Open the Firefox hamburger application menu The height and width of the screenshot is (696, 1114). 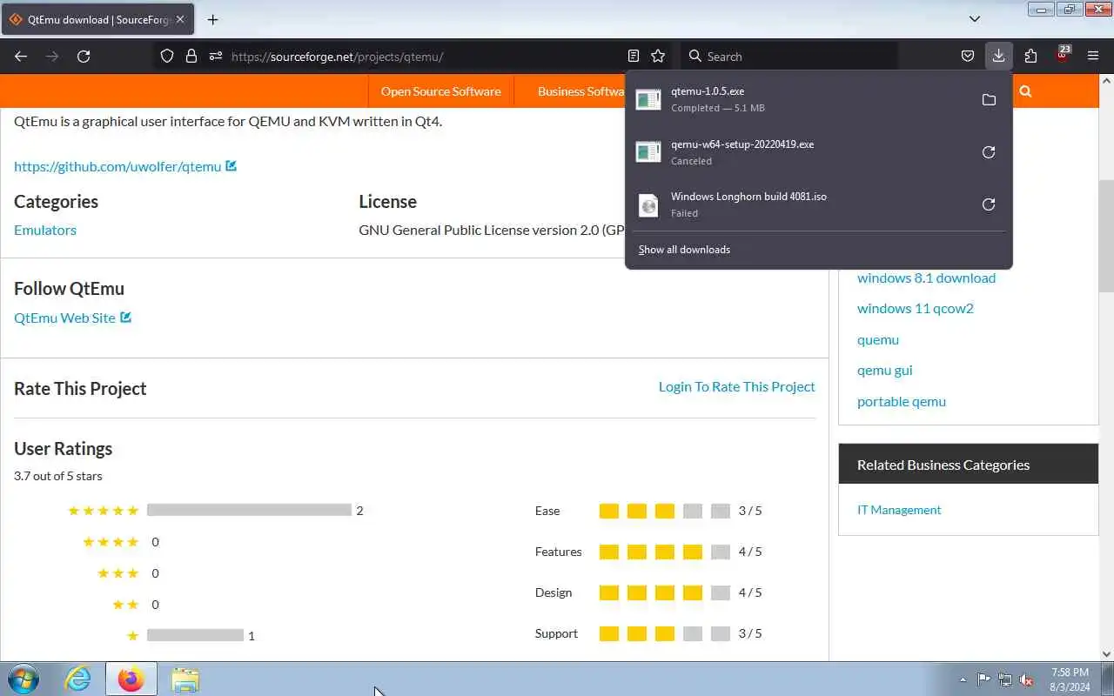pyautogui.click(x=1093, y=56)
